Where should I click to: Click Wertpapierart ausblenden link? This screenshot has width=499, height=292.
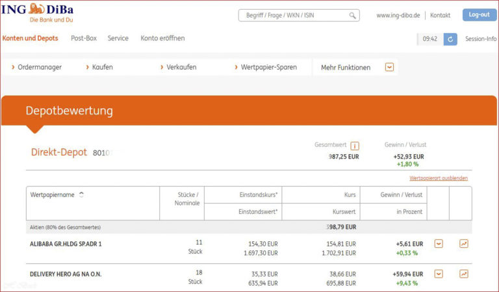click(439, 178)
